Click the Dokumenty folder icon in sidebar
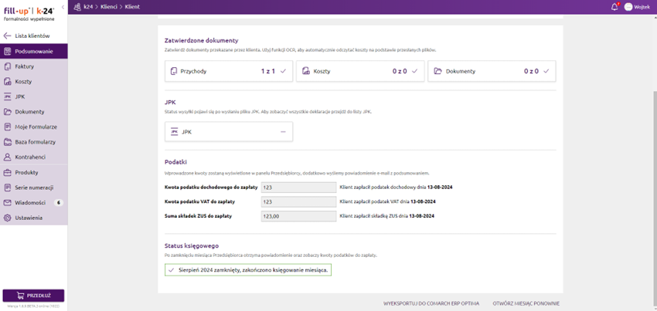This screenshot has width=657, height=311. click(x=7, y=112)
